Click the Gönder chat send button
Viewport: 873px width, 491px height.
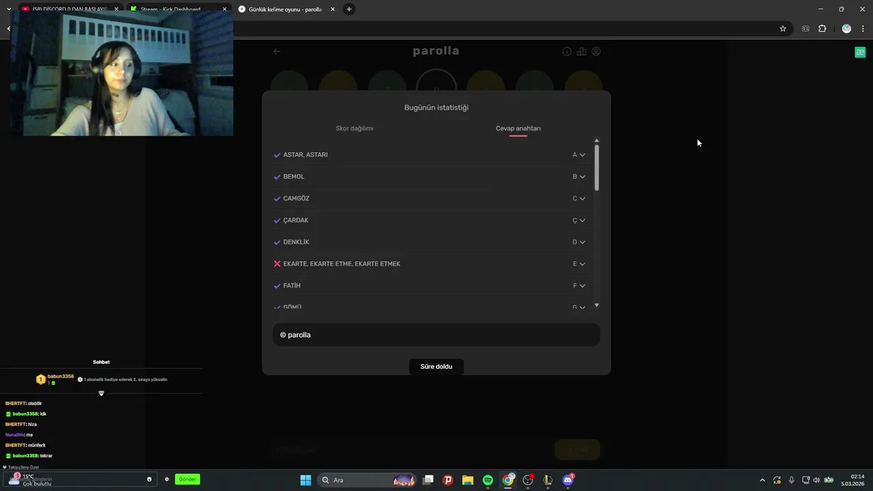pyautogui.click(x=188, y=479)
